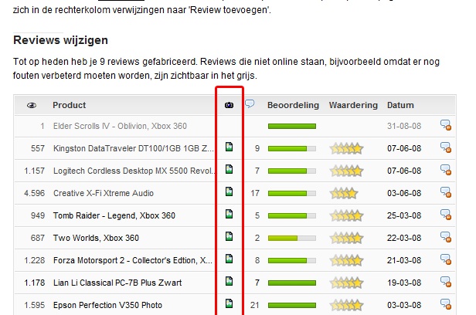Click comment count 21 for Epson Perfection
Image resolution: width=476 pixels, height=315 pixels.
(x=255, y=305)
